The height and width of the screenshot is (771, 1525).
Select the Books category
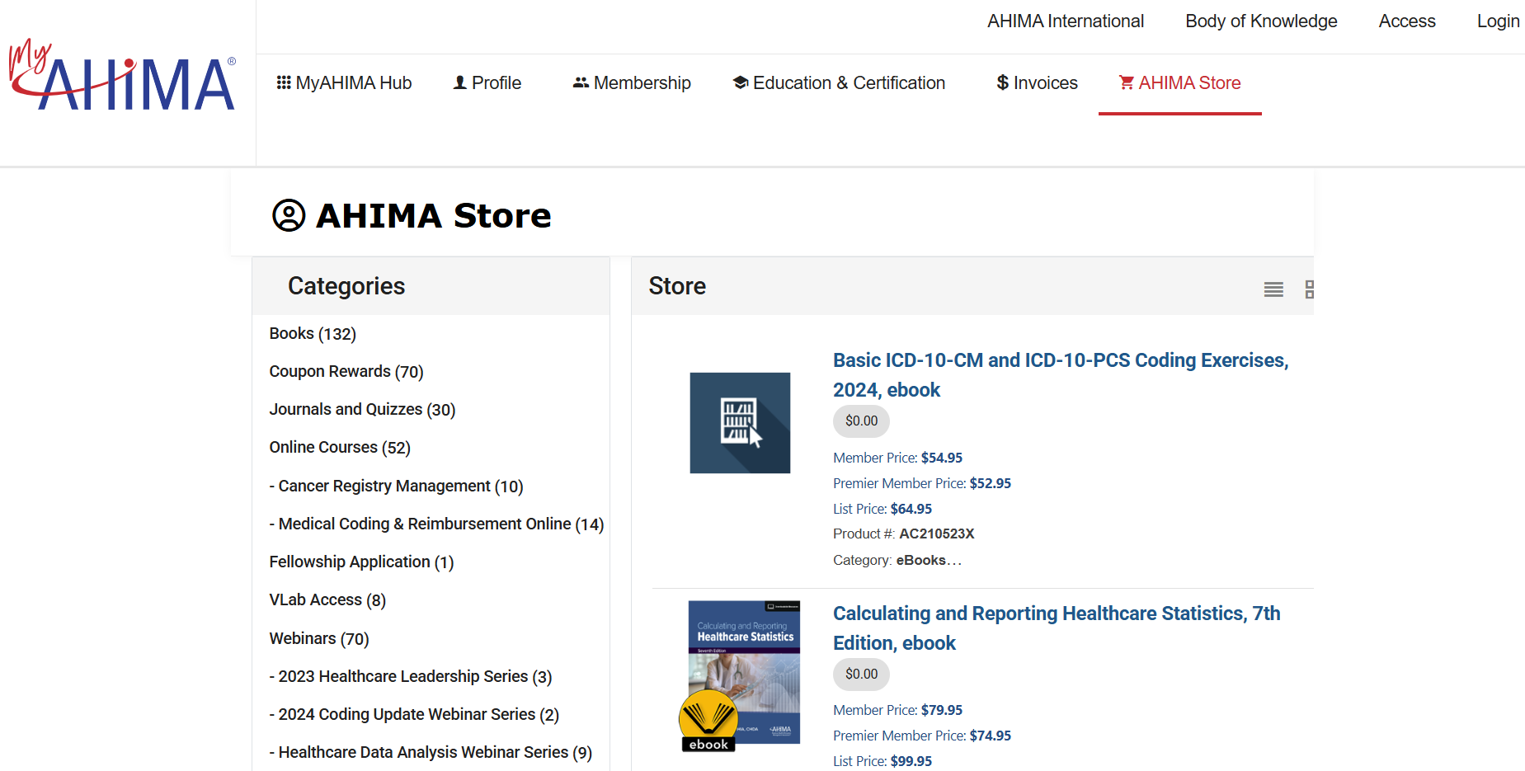313,334
